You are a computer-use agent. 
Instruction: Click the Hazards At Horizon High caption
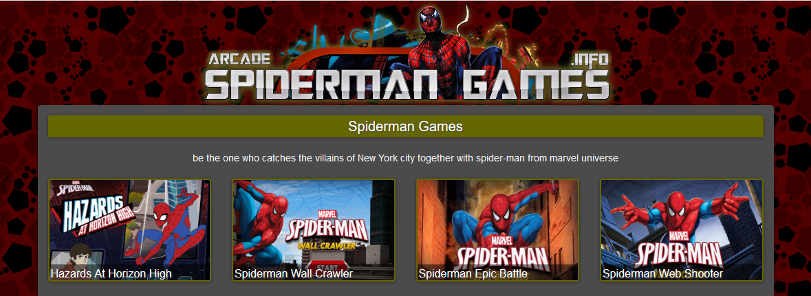tap(111, 273)
